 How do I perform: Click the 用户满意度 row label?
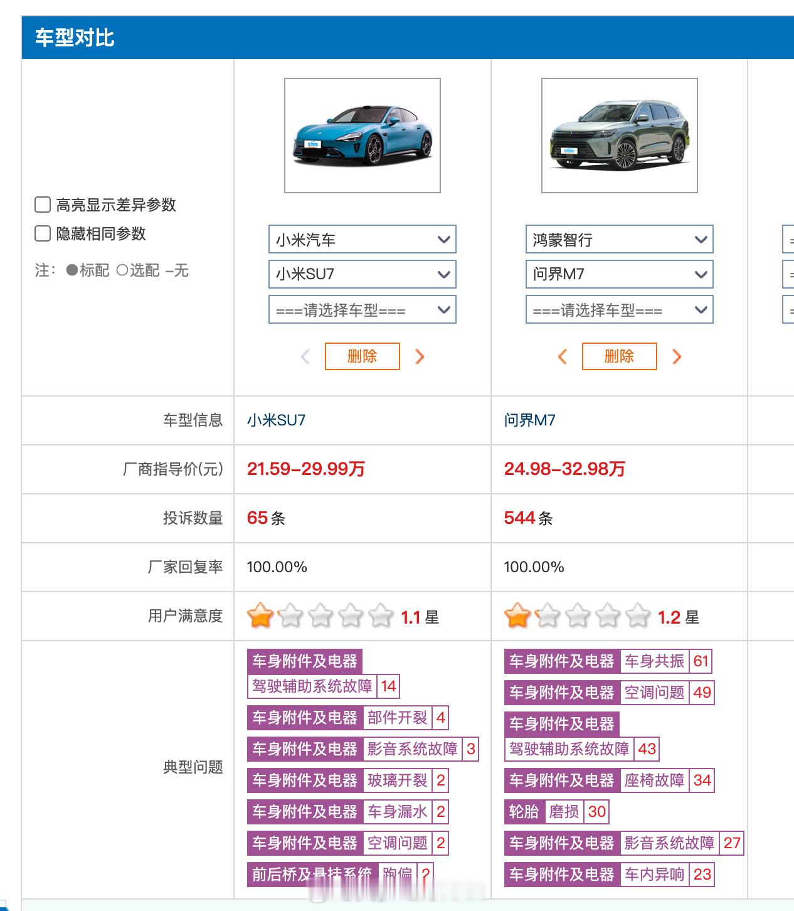[186, 616]
